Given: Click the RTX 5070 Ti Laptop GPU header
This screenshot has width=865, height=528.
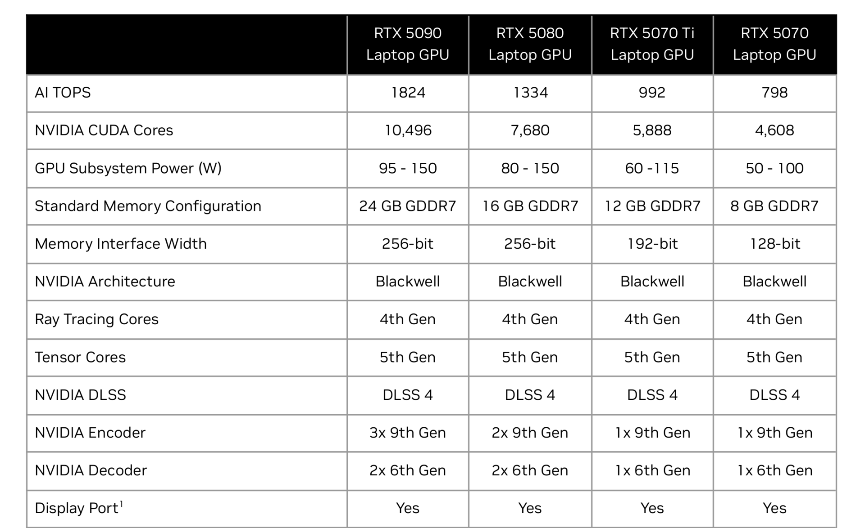Looking at the screenshot, I should tap(652, 44).
